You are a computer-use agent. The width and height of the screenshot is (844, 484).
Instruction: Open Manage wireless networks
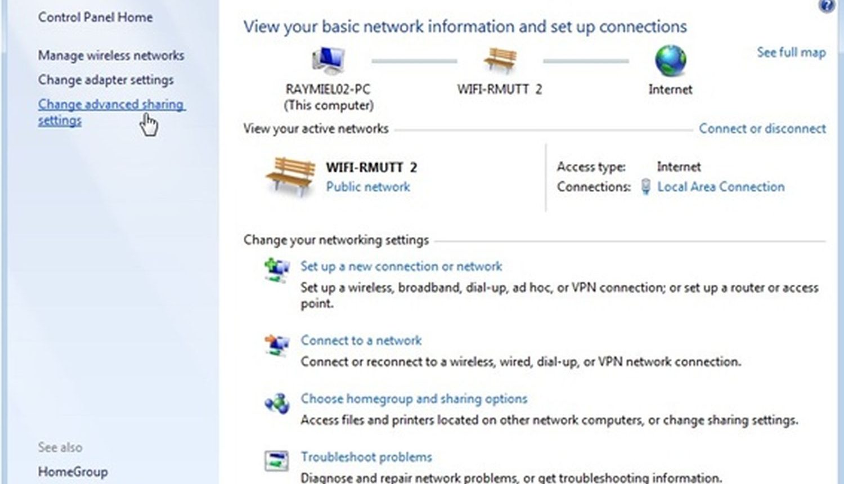coord(111,55)
